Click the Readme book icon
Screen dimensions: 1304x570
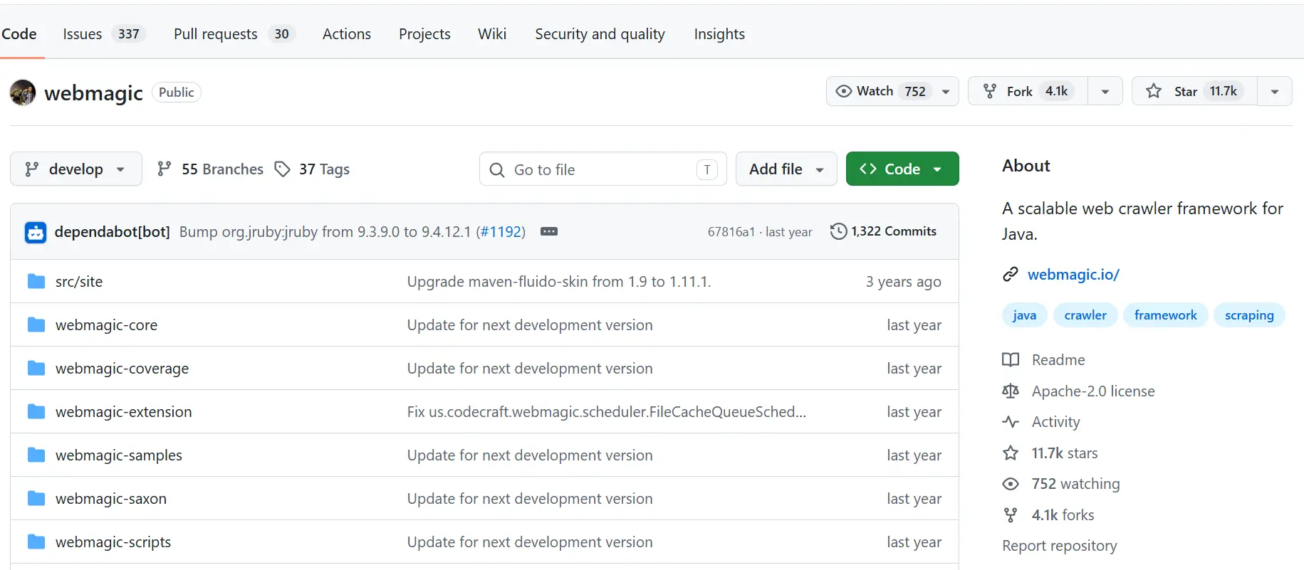pos(1011,360)
